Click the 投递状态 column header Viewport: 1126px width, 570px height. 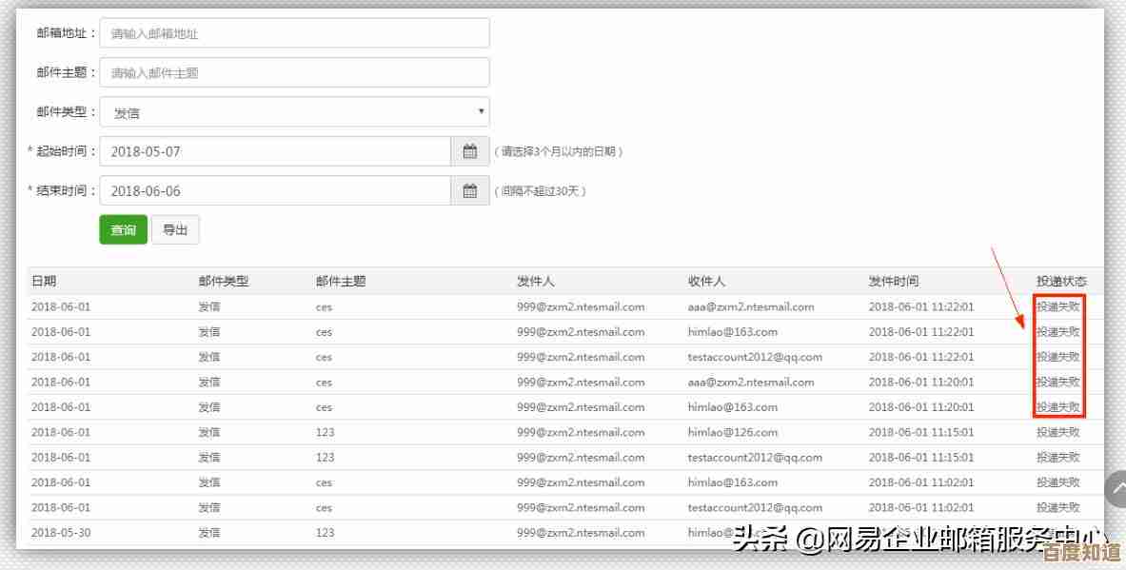pos(1060,282)
